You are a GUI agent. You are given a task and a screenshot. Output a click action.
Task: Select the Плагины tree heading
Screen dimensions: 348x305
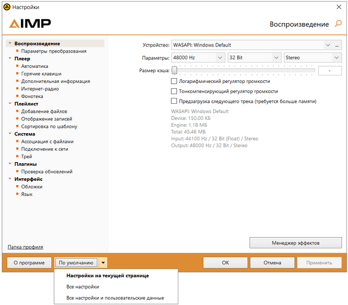(x=26, y=164)
